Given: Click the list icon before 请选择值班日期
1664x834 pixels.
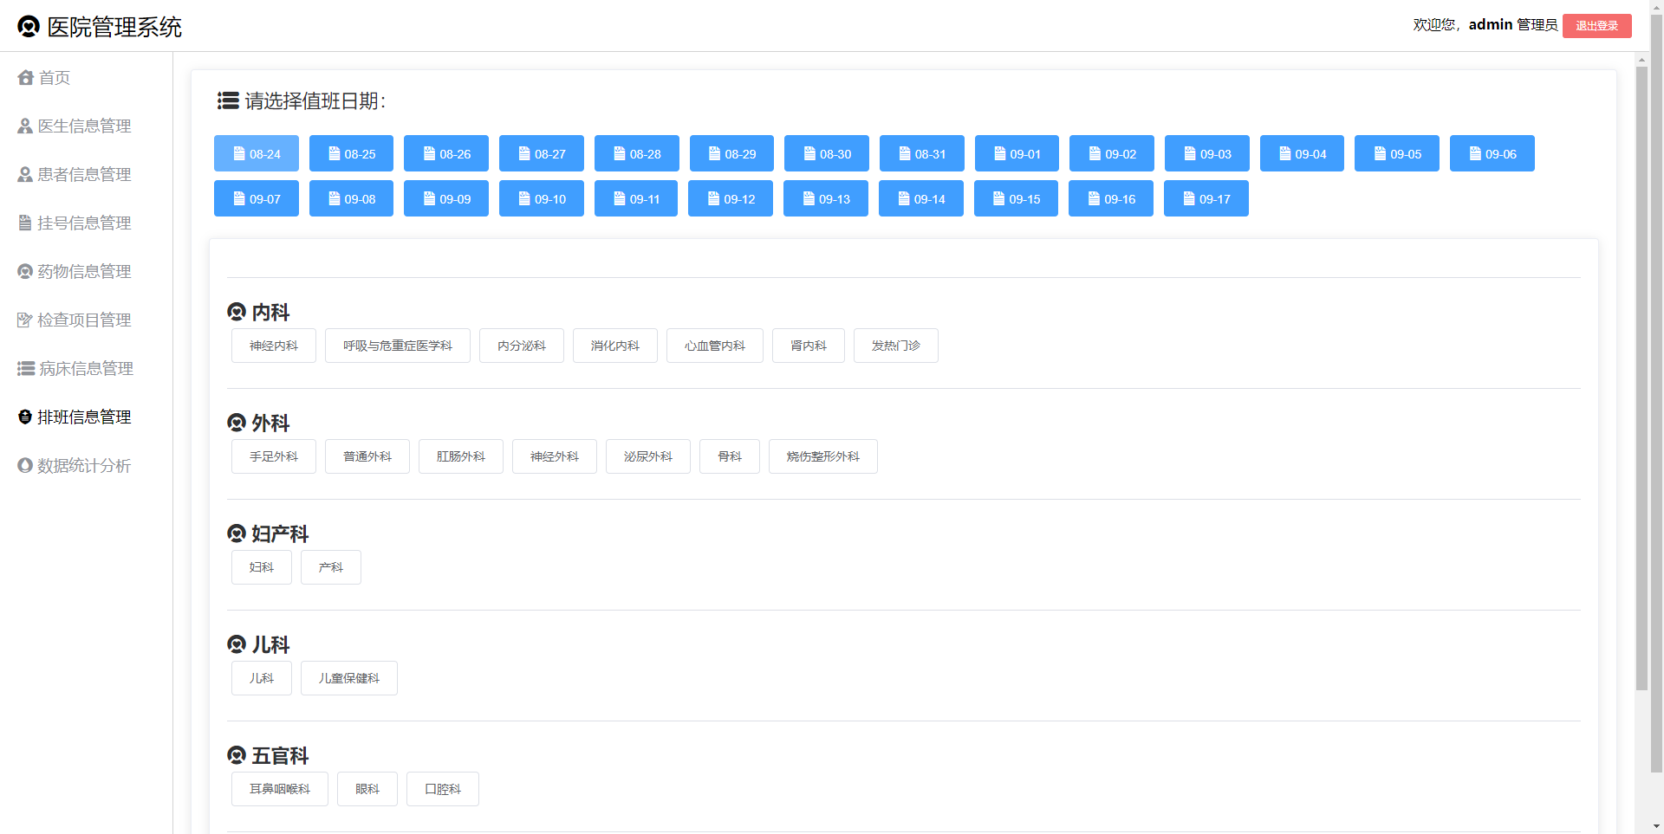Looking at the screenshot, I should point(228,101).
